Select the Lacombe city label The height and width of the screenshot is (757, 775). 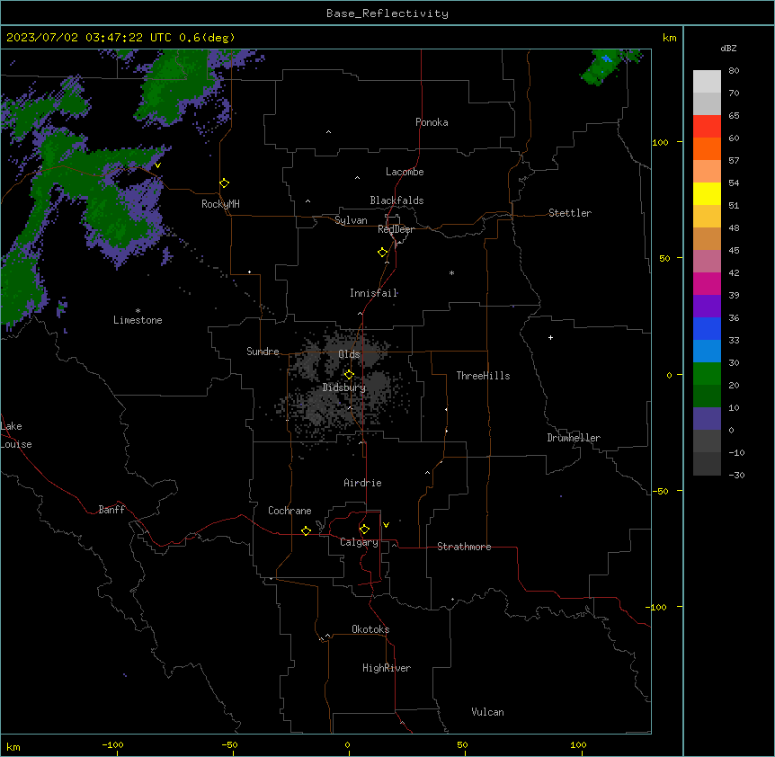pos(405,172)
